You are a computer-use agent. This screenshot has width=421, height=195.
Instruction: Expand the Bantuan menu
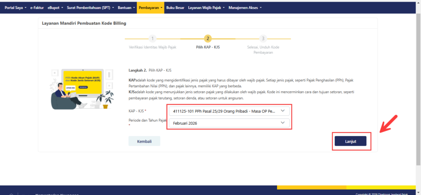coord(126,7)
